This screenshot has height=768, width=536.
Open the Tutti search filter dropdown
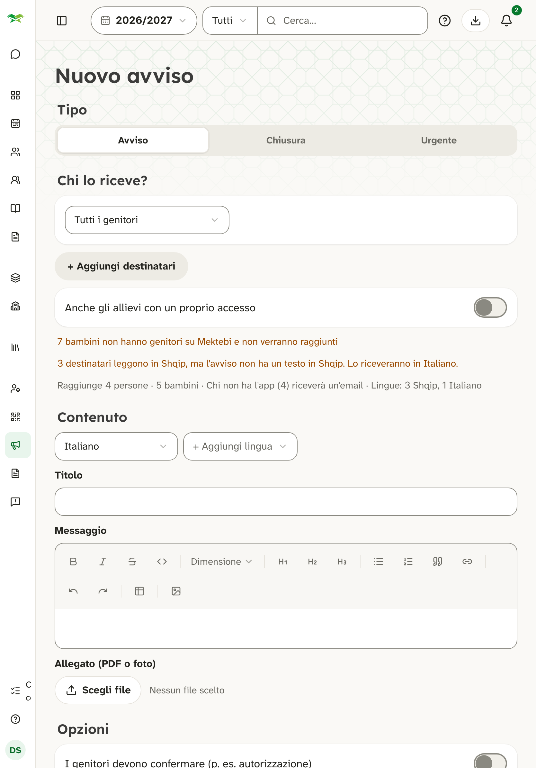pyautogui.click(x=230, y=21)
